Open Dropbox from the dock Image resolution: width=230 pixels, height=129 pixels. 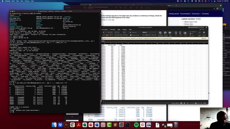60,125
